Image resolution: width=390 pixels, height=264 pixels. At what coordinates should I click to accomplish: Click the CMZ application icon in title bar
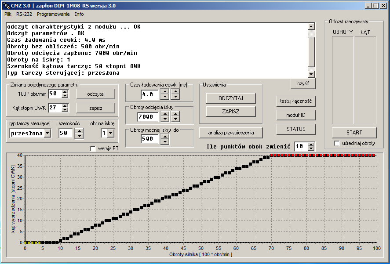(x=6, y=5)
